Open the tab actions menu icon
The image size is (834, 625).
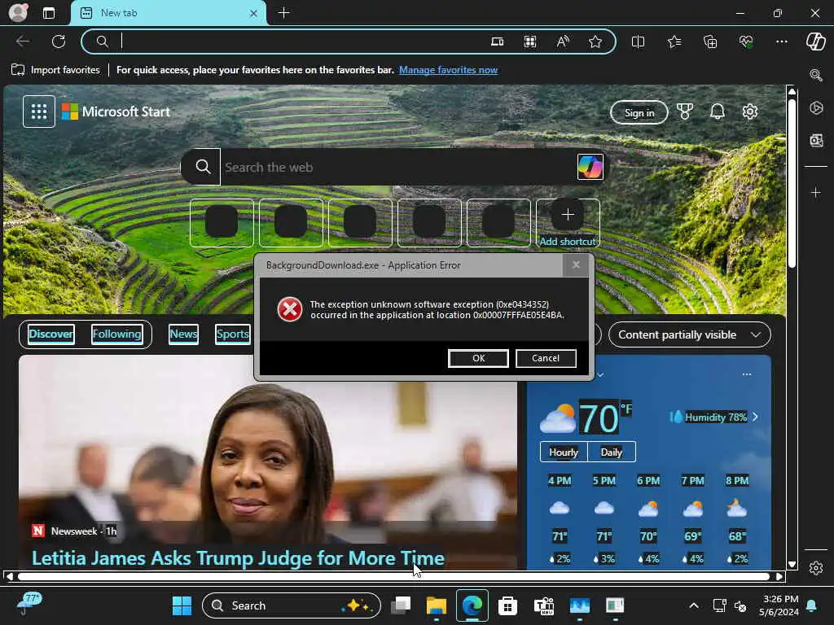click(48, 13)
